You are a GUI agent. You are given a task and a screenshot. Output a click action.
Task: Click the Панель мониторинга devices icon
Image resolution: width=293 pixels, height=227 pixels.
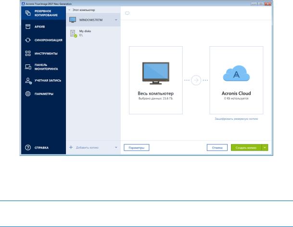point(28,67)
